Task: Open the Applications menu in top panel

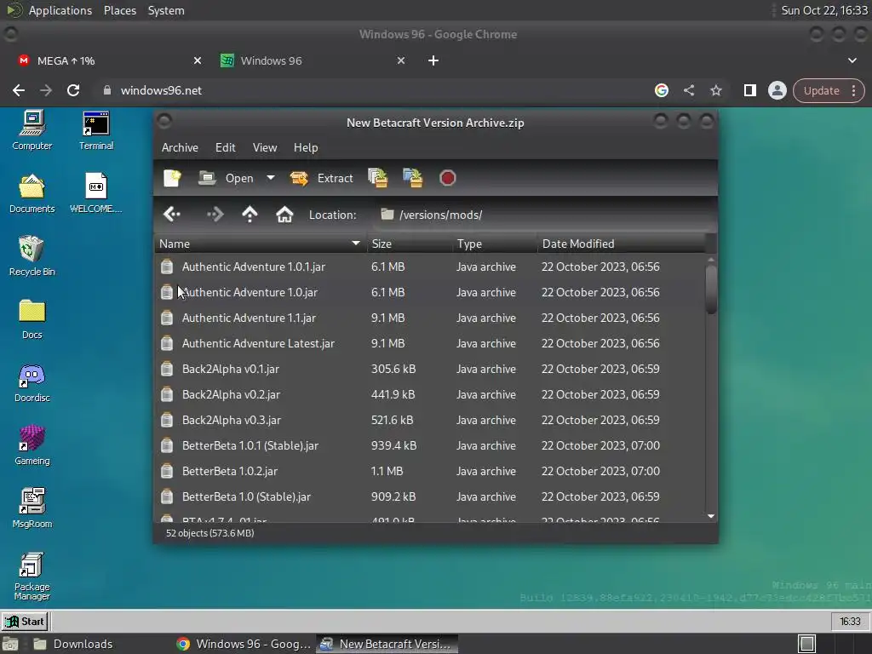Action: [60, 10]
